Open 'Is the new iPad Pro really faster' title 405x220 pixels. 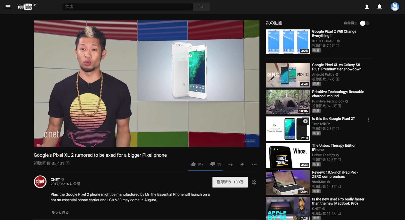click(x=339, y=201)
